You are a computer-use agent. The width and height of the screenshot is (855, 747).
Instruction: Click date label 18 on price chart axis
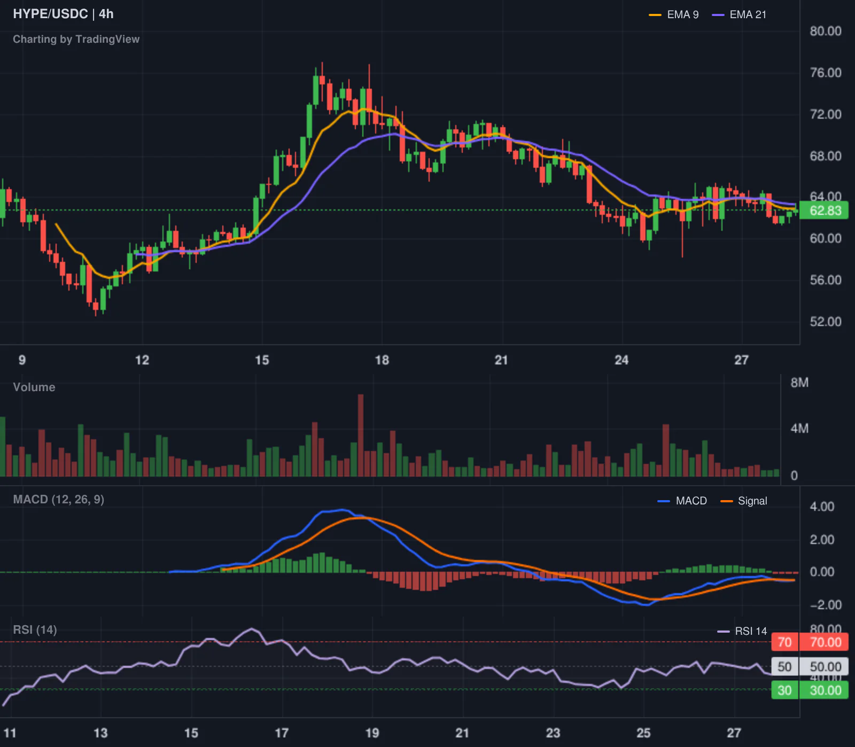382,360
